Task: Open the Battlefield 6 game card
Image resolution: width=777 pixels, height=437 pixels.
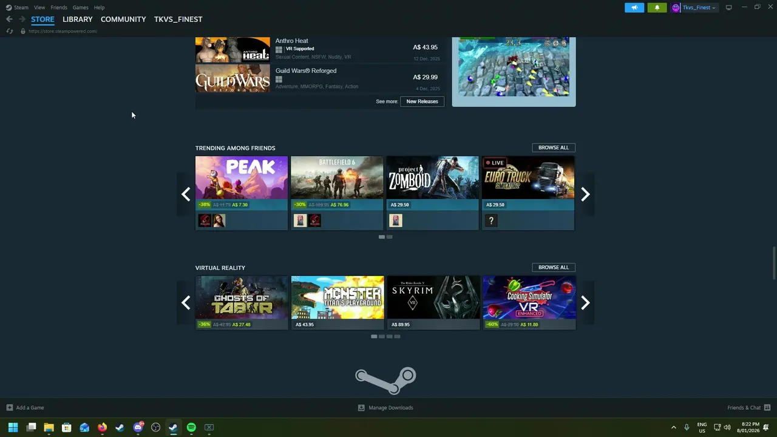Action: click(x=337, y=193)
